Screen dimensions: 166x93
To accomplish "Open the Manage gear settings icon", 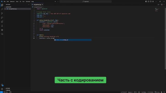I will click(2, 89).
